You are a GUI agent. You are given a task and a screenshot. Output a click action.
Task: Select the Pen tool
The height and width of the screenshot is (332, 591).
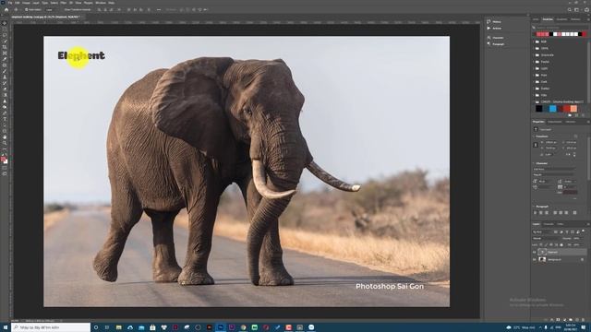(x=5, y=113)
